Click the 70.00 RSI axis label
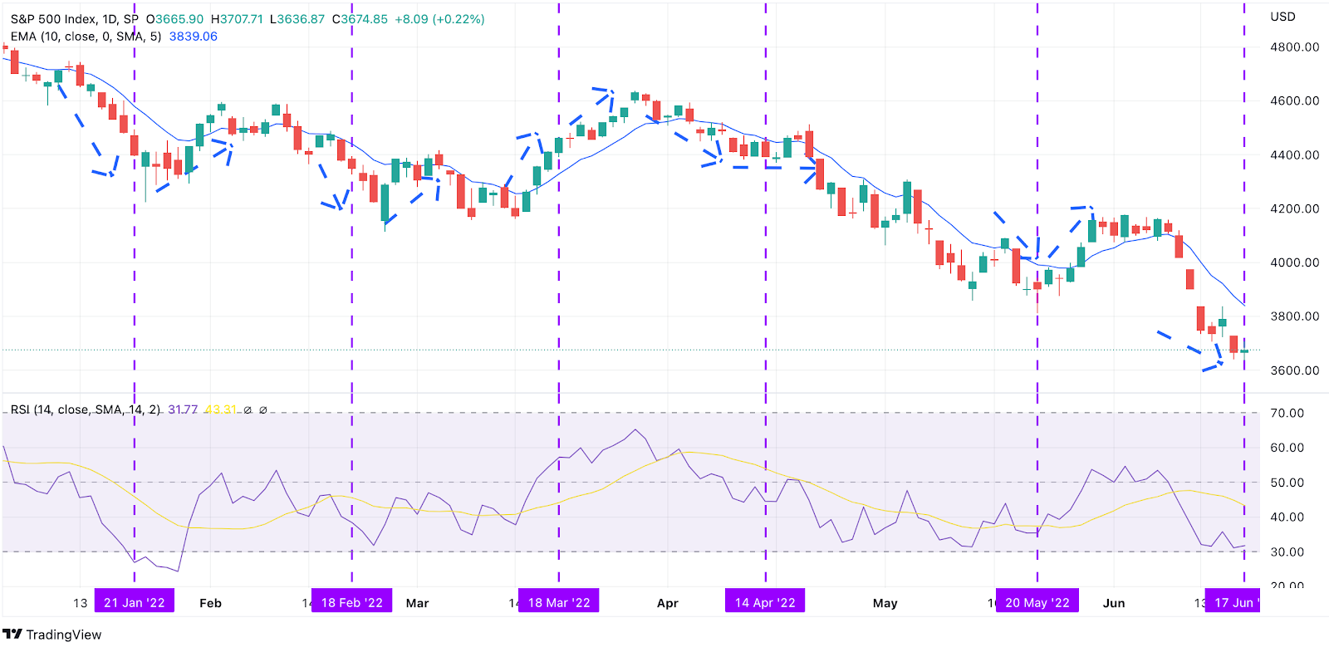Image resolution: width=1329 pixels, height=652 pixels. click(1287, 413)
